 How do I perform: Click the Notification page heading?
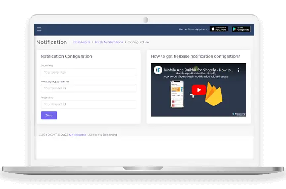point(51,42)
